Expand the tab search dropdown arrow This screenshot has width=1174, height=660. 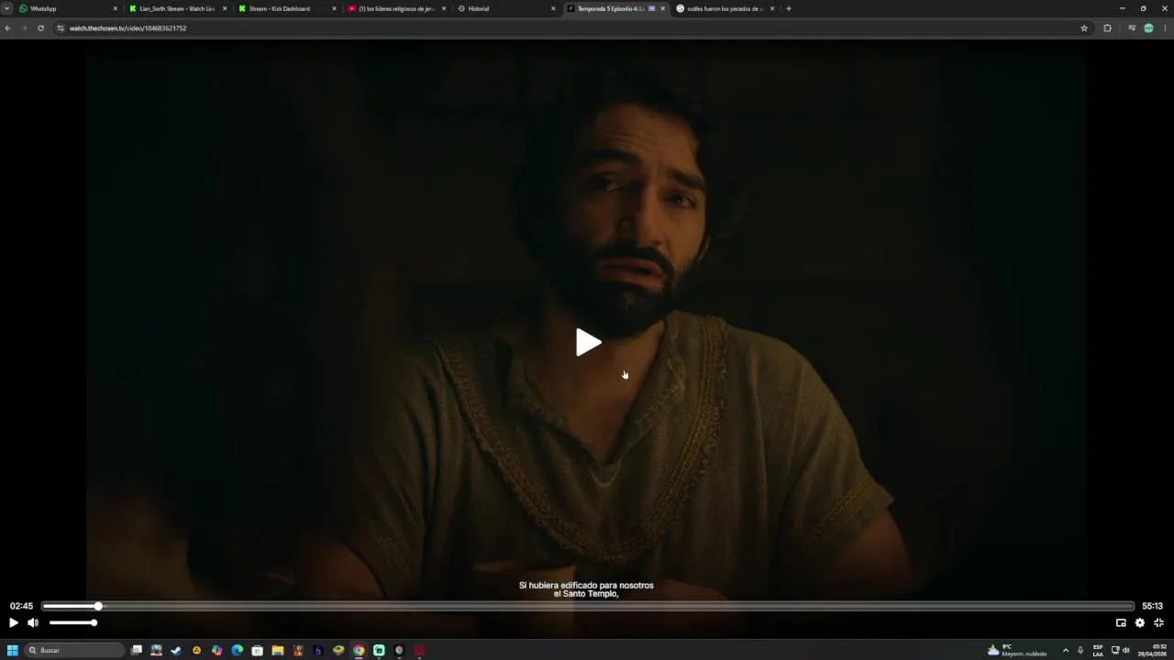coord(7,8)
